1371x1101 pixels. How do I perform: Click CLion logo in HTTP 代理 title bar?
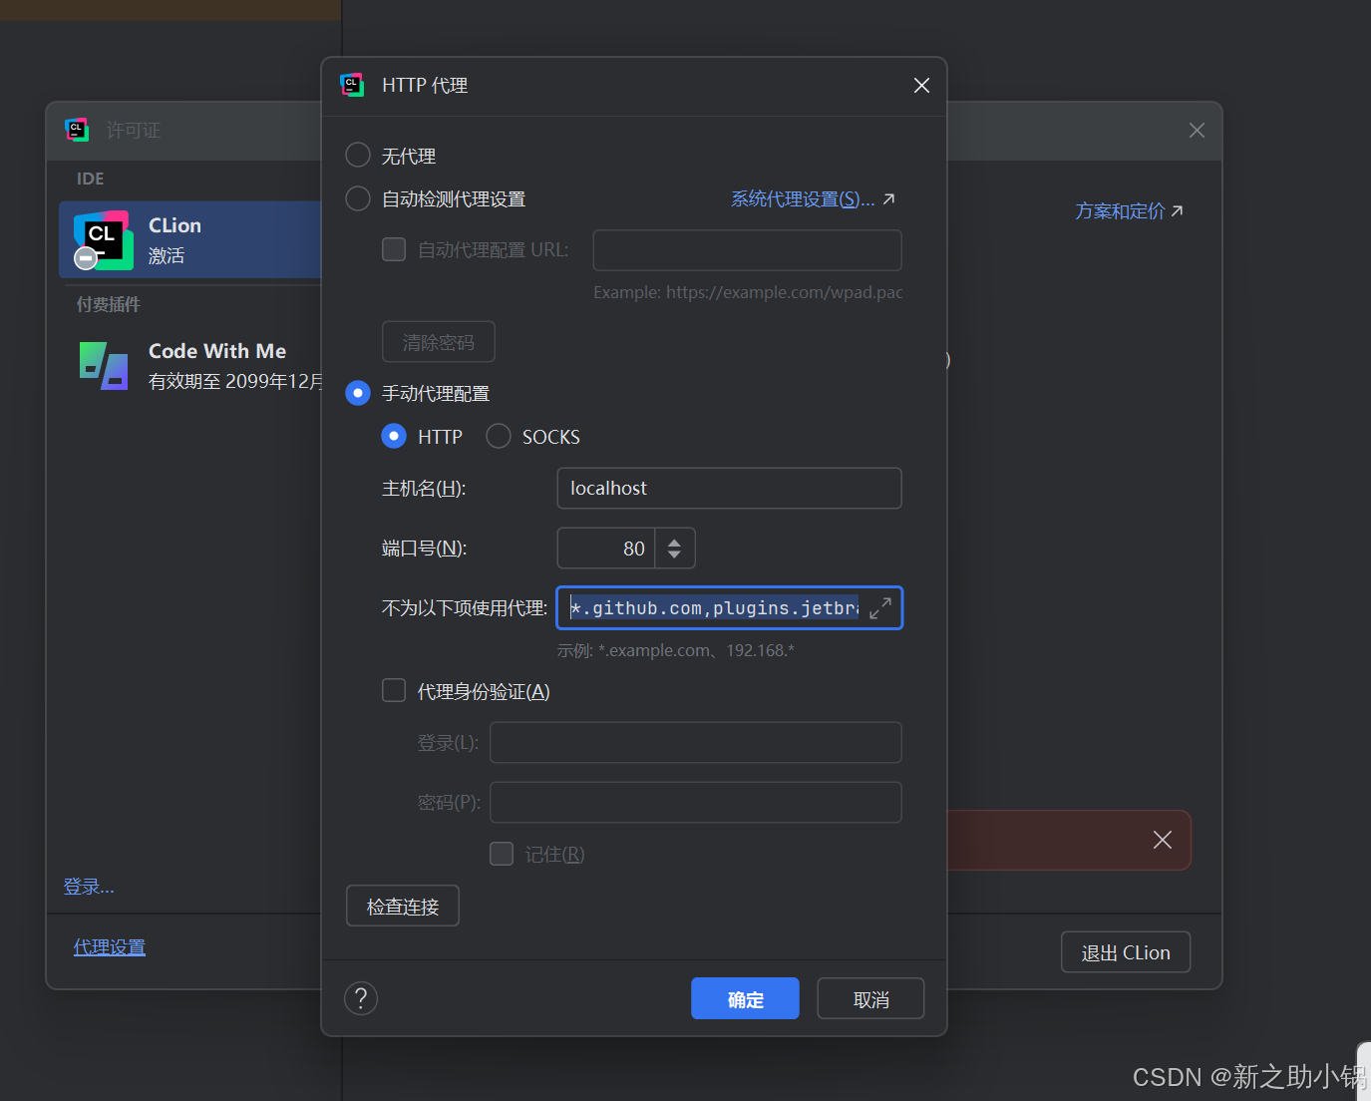352,85
